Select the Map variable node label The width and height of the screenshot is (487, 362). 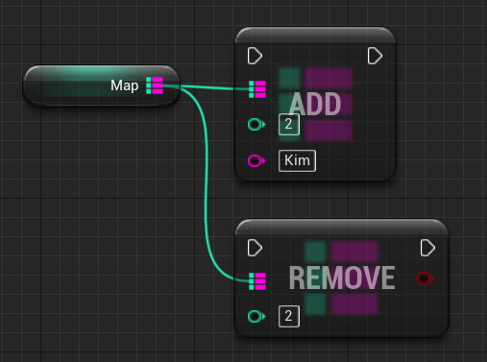(125, 85)
